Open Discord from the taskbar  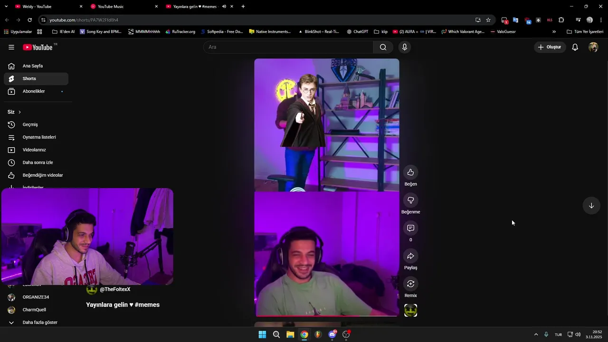(x=332, y=334)
